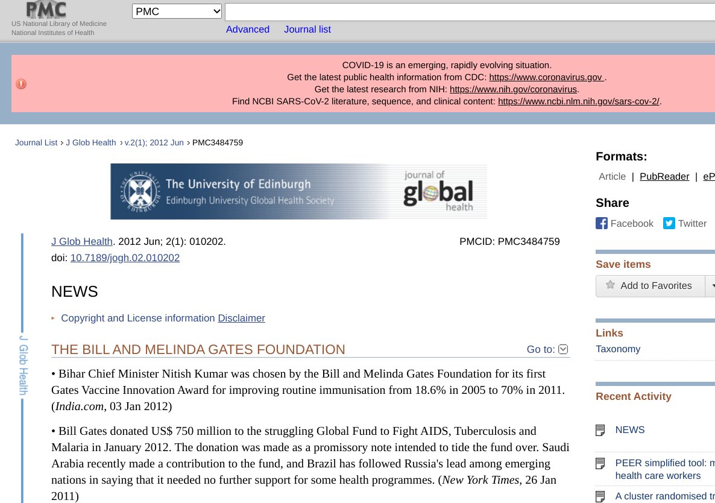
Task: Click v.2(1); 2012 Jun breadcrumb
Action: pos(154,143)
